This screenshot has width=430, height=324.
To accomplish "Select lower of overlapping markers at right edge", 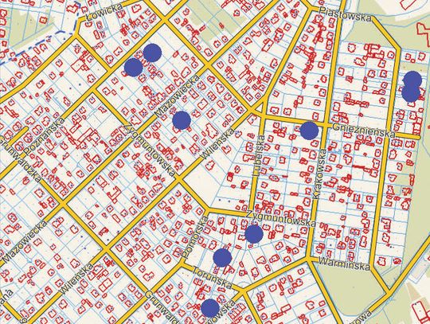I will click(411, 93).
